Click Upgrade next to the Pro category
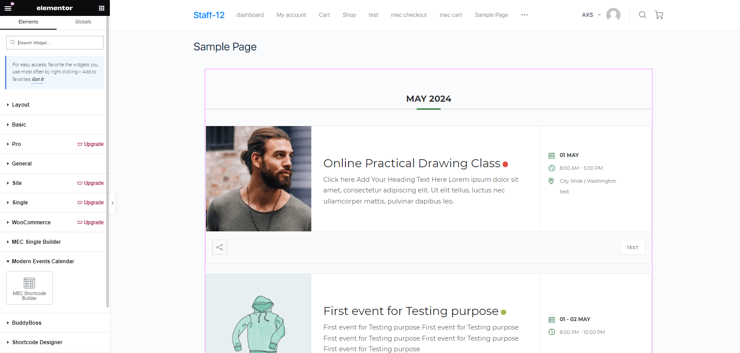 [x=91, y=144]
